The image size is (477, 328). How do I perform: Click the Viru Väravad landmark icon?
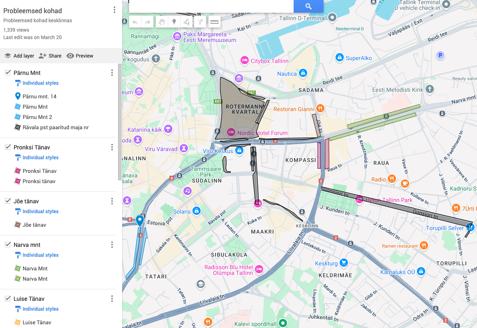pos(183,148)
